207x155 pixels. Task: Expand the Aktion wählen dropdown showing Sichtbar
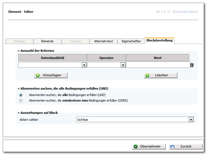click(x=191, y=120)
